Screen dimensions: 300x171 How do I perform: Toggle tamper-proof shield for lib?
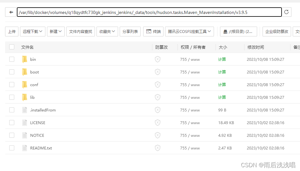click(x=157, y=97)
